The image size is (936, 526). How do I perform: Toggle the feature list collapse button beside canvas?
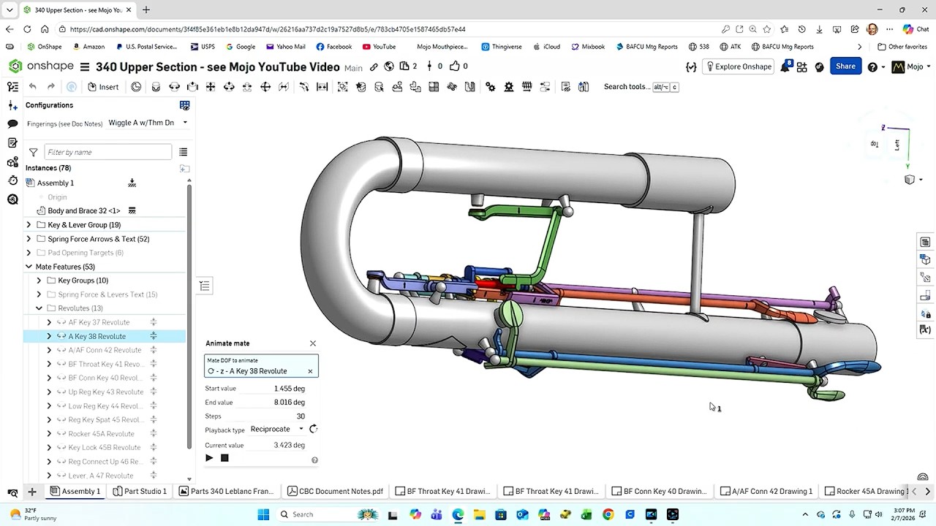point(205,286)
